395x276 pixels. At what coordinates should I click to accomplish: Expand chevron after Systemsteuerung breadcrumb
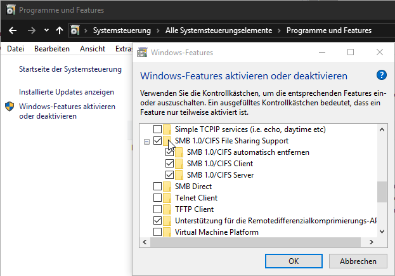[x=159, y=30]
